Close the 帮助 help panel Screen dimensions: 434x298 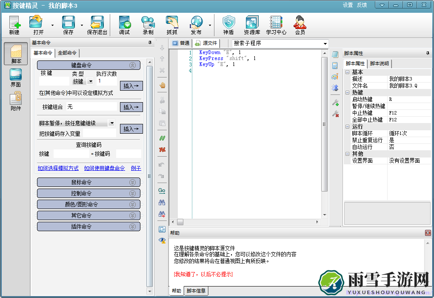click(428, 233)
